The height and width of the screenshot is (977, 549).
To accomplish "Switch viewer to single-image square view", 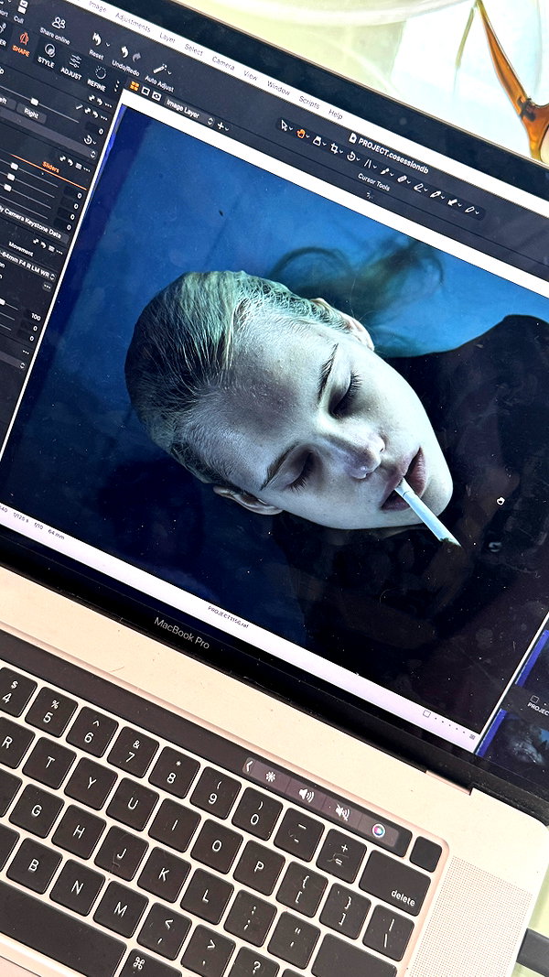I will 145,91.
